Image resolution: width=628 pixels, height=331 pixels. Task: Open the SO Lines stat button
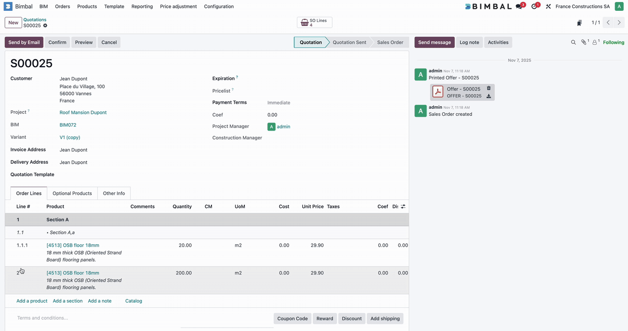click(x=314, y=23)
